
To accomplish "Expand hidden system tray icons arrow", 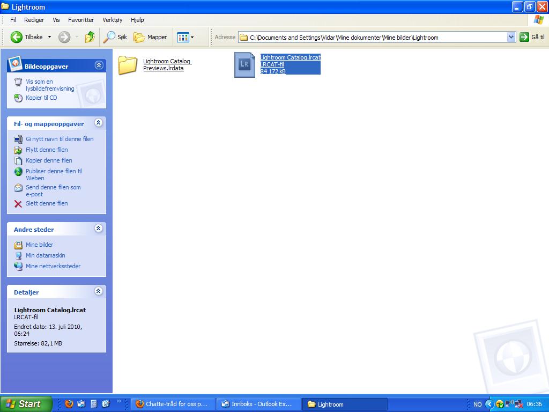I will (489, 404).
